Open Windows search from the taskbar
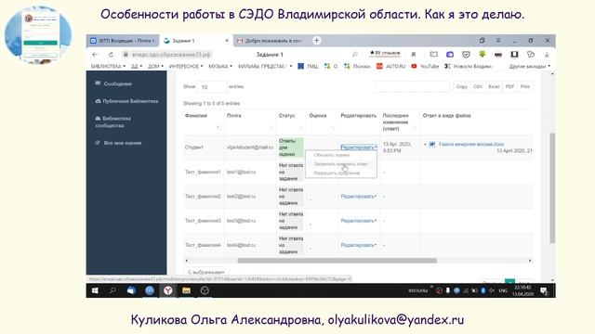Viewport: 595px width, 334px height. pos(112,290)
